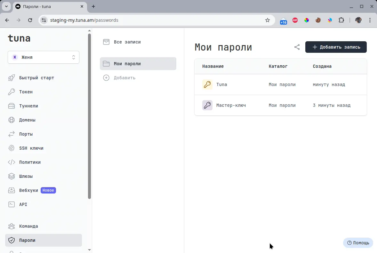Screen dimensions: 377x253
Task: Select Все записи catalog
Action: 127,42
